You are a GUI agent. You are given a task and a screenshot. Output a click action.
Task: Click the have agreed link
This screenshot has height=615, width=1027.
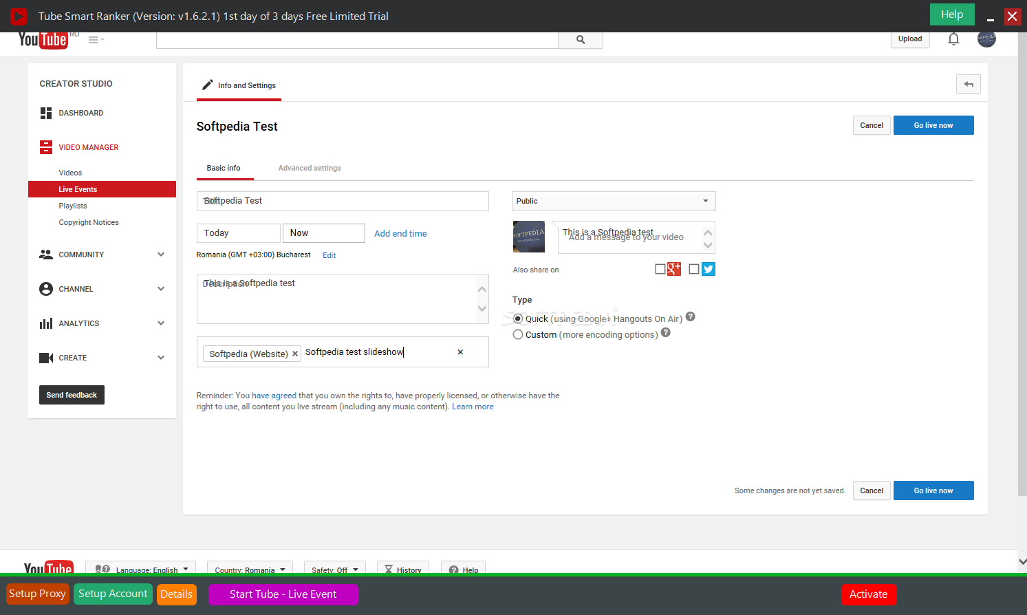pyautogui.click(x=274, y=396)
